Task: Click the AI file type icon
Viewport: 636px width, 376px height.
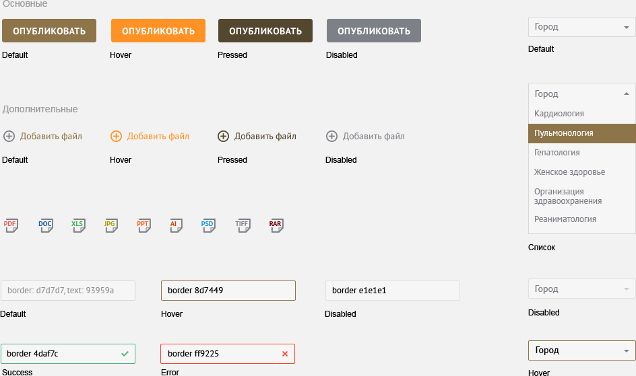Action: pyautogui.click(x=175, y=226)
